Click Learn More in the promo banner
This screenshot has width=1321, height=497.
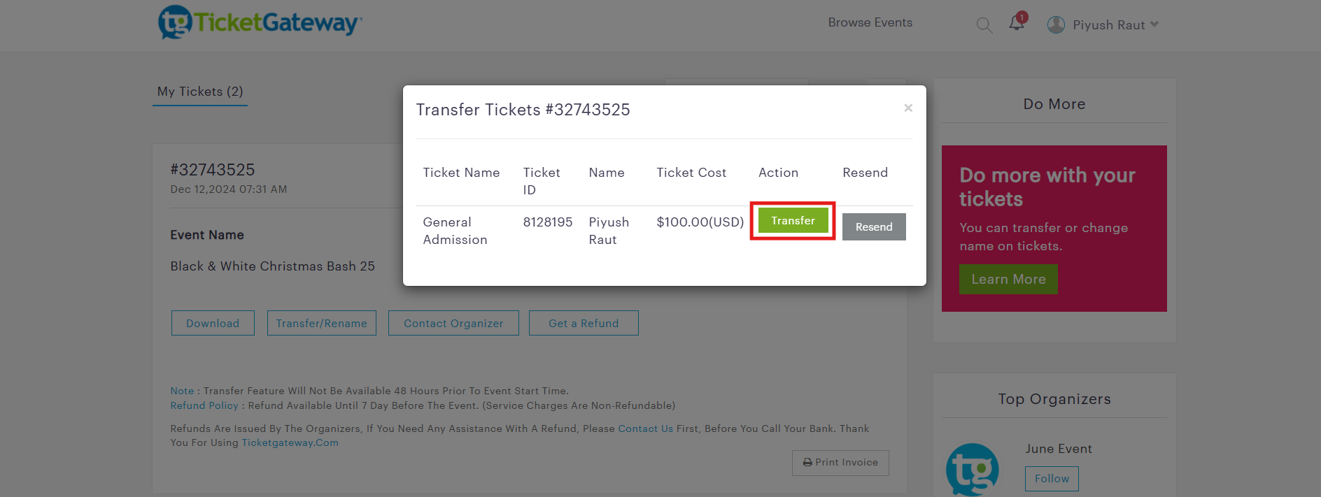1008,279
